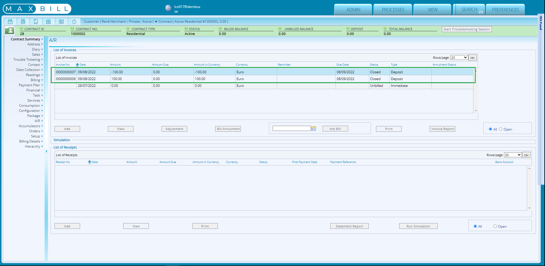This screenshot has height=266, width=545.
Task: Open the notes/calendar icon in the toolbar
Action: pos(61,21)
